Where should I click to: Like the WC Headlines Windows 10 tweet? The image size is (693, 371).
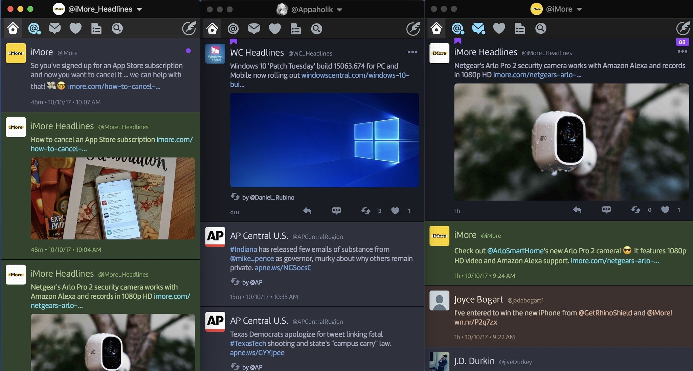coord(395,211)
